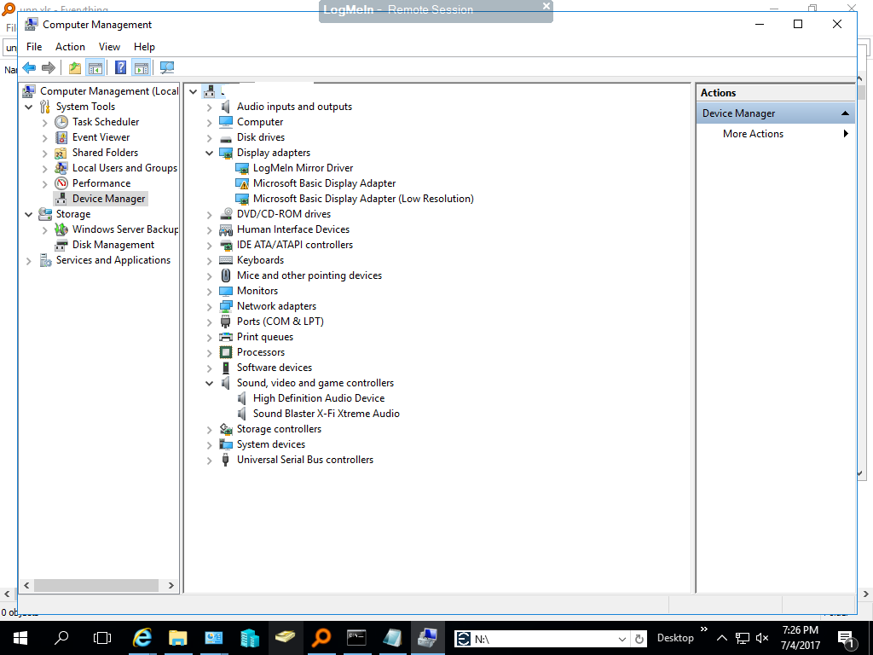Viewport: 873px width, 655px height.
Task: Click the Back navigation arrow
Action: click(x=29, y=67)
